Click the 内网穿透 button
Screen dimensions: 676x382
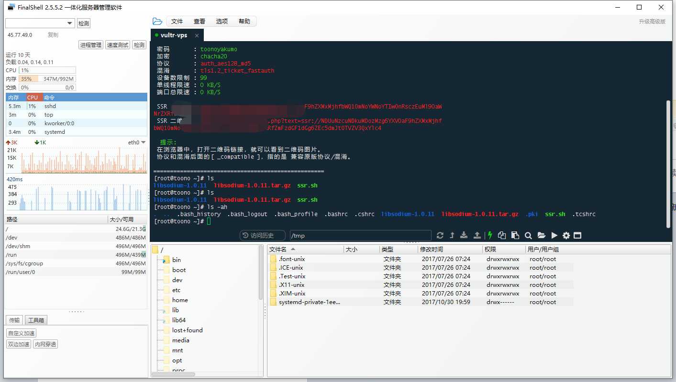click(45, 344)
